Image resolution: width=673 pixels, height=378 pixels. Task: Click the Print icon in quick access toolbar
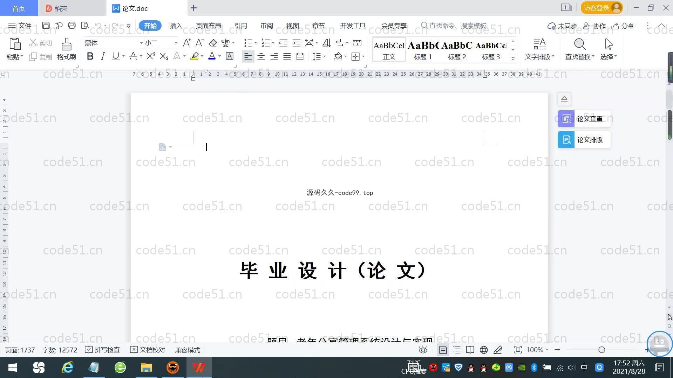click(72, 26)
